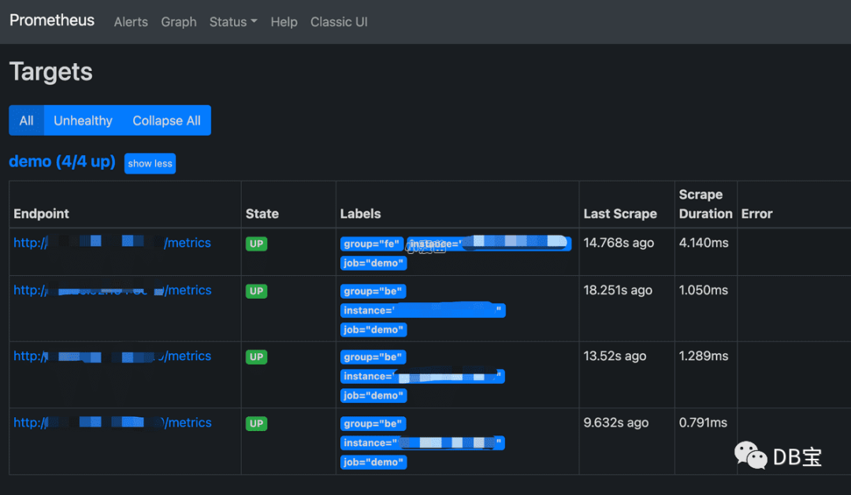Open metrics endpoint scraped 9.632s ago

pos(113,422)
